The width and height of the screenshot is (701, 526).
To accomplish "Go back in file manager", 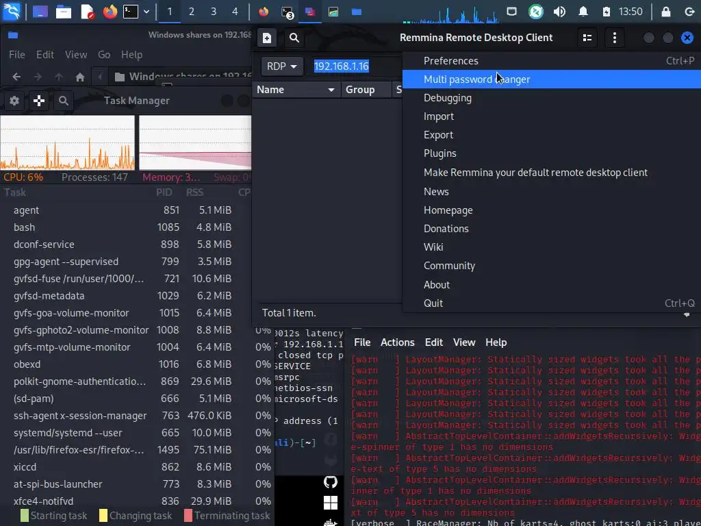I will pos(16,77).
